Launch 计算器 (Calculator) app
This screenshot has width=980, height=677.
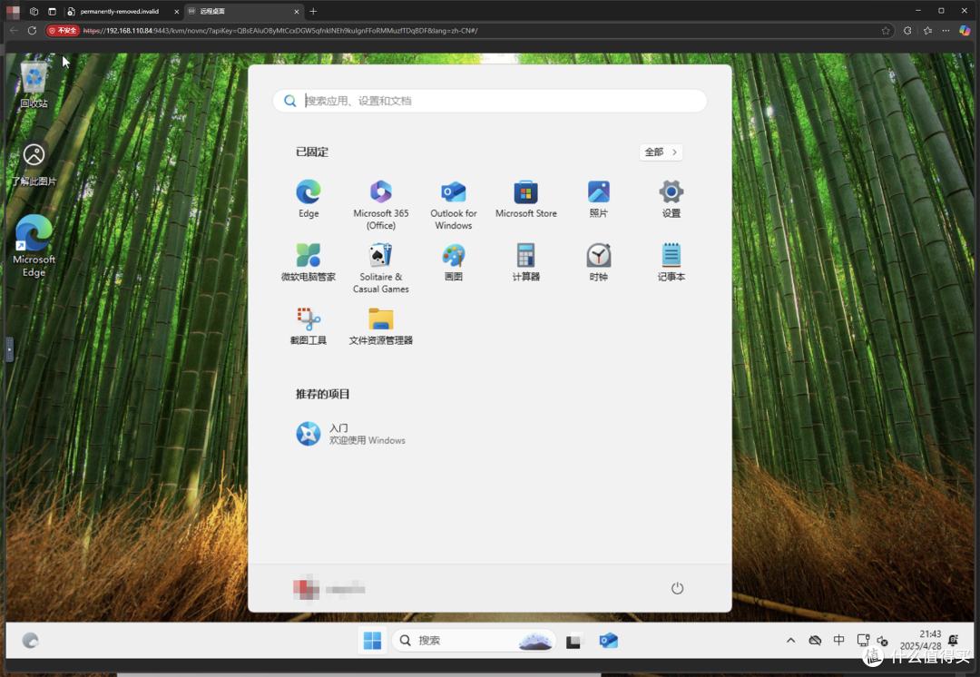[525, 262]
